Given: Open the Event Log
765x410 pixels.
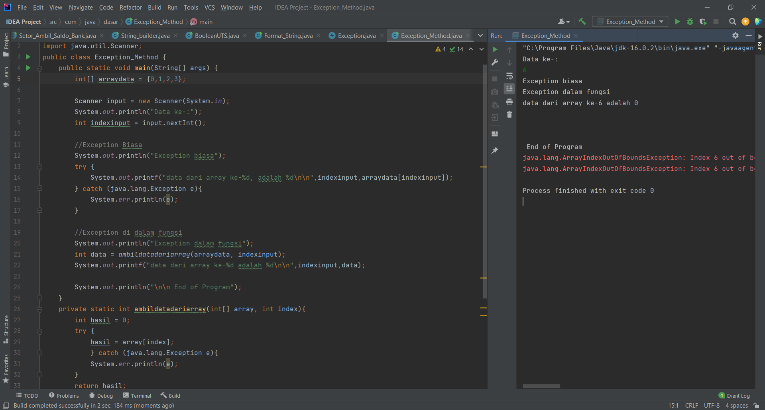Looking at the screenshot, I should coord(734,395).
